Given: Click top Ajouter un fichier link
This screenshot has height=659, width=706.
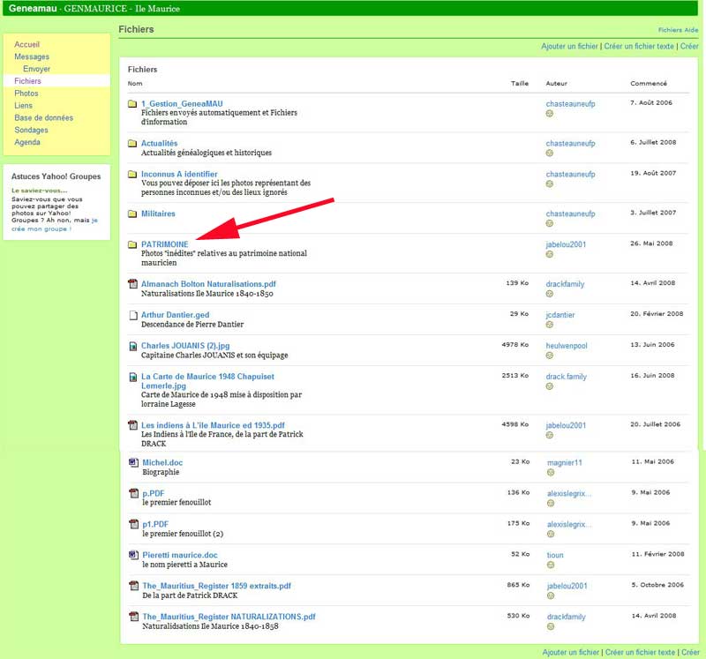Looking at the screenshot, I should point(569,47).
